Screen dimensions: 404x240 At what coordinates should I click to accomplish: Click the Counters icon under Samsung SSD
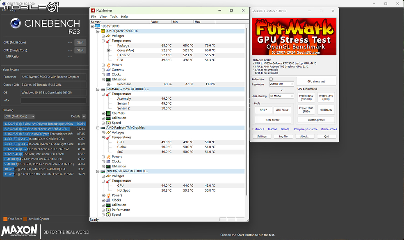pos(108,113)
